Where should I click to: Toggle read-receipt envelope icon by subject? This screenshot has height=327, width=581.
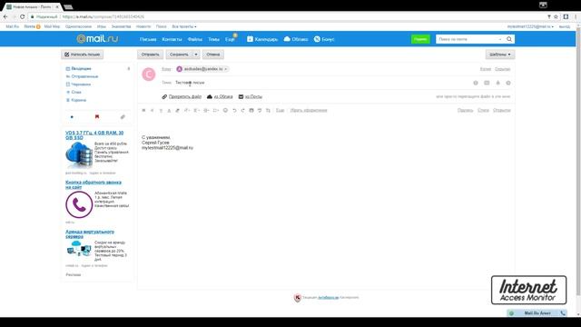click(487, 83)
